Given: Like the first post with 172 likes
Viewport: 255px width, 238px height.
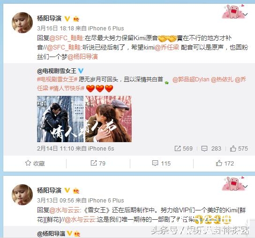Looking at the screenshot, I should coord(225,163).
